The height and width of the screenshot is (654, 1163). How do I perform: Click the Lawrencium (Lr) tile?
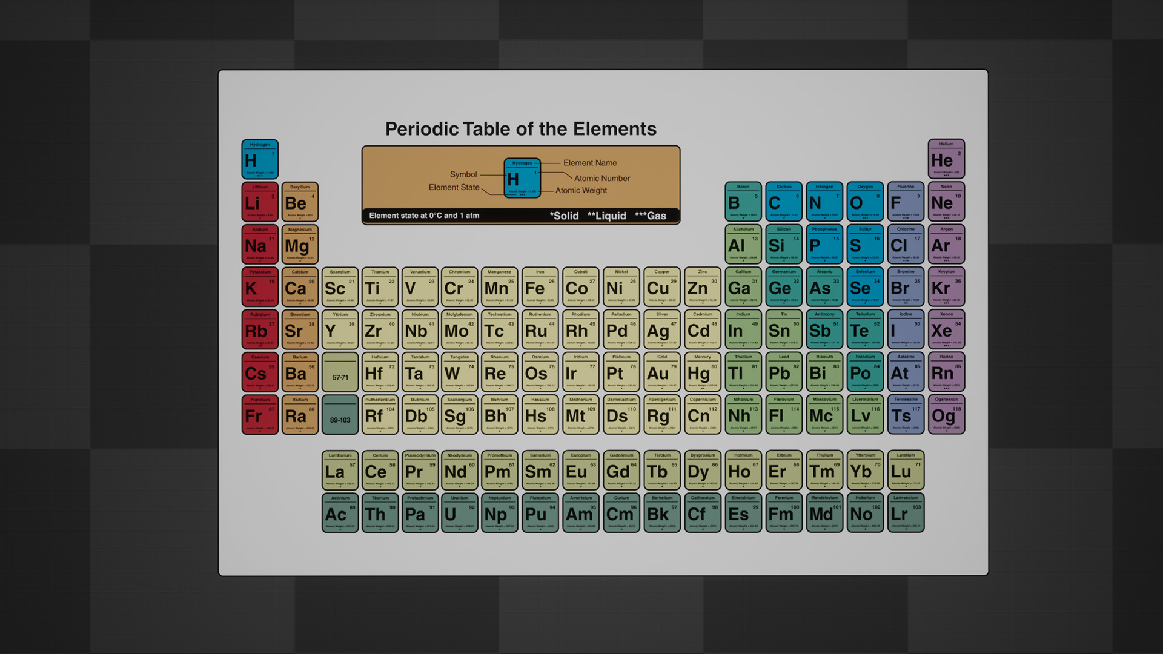(906, 513)
